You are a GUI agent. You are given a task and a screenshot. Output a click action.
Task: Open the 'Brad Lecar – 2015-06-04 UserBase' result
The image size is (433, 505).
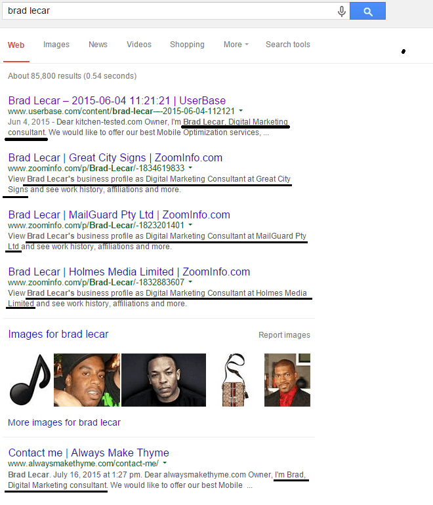coord(117,100)
